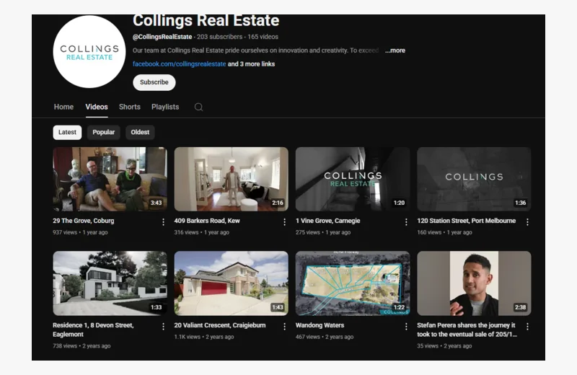Image resolution: width=577 pixels, height=375 pixels.
Task: Click '35 views • 2 years ago' text
Action: [x=444, y=346]
